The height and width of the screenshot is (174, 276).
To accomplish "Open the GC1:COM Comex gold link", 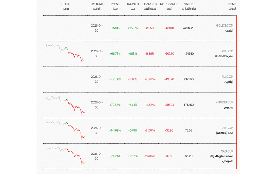I will coord(227,51).
